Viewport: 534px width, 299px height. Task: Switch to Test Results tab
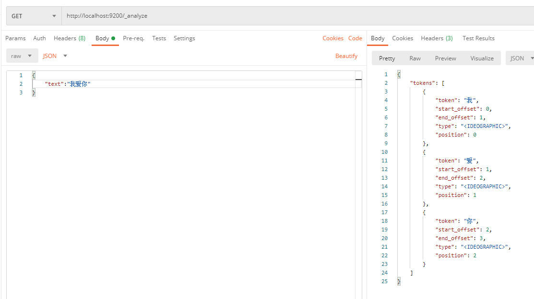coord(478,38)
